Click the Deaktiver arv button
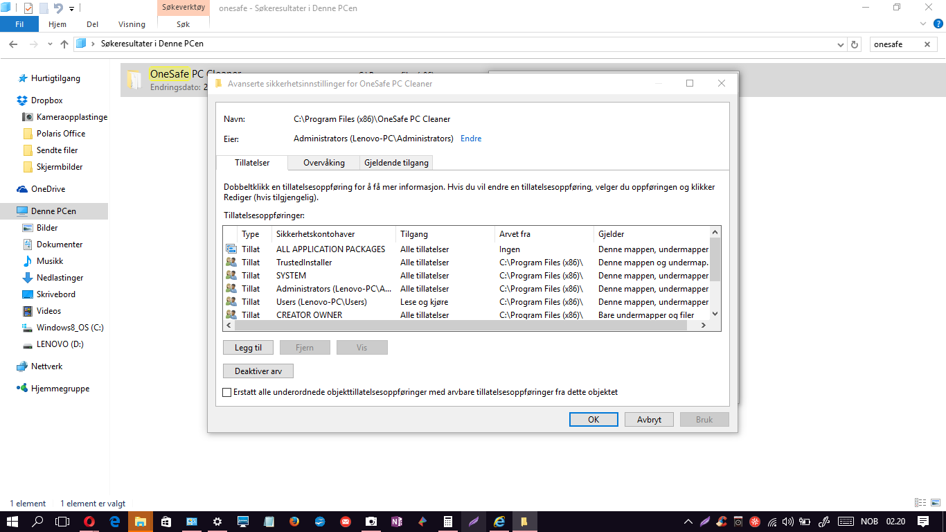The width and height of the screenshot is (946, 532). click(x=258, y=371)
